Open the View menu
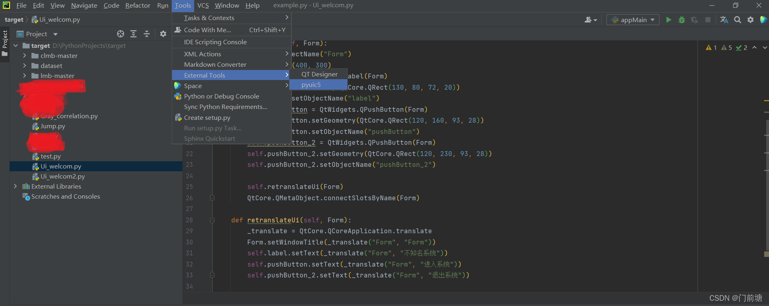Viewport: 769px width, 306px height. pos(57,5)
